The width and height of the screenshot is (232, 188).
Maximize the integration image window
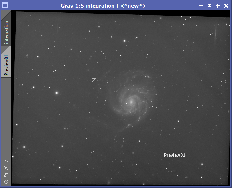pyautogui.click(x=218, y=6)
